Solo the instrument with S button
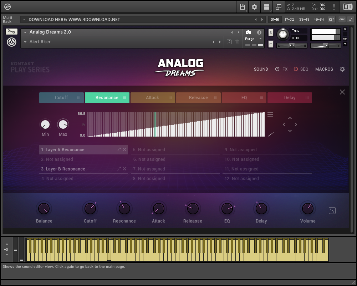Viewport: 357px width, 286px height. tap(271, 32)
